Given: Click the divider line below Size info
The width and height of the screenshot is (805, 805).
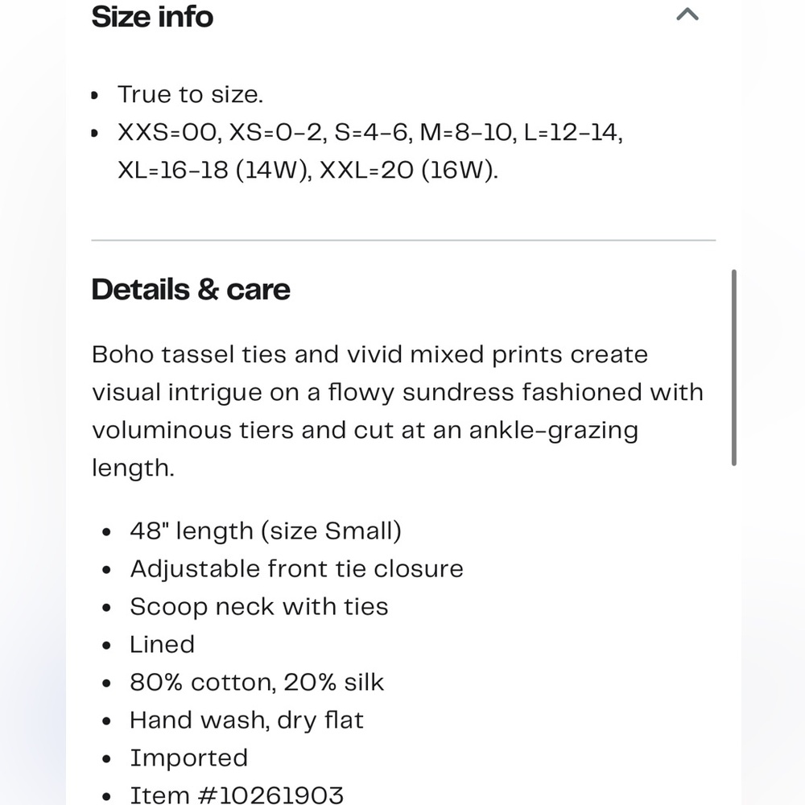Looking at the screenshot, I should coord(403,240).
